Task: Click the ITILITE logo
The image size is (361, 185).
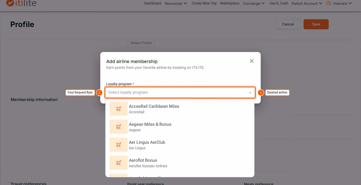Action: 21,3
